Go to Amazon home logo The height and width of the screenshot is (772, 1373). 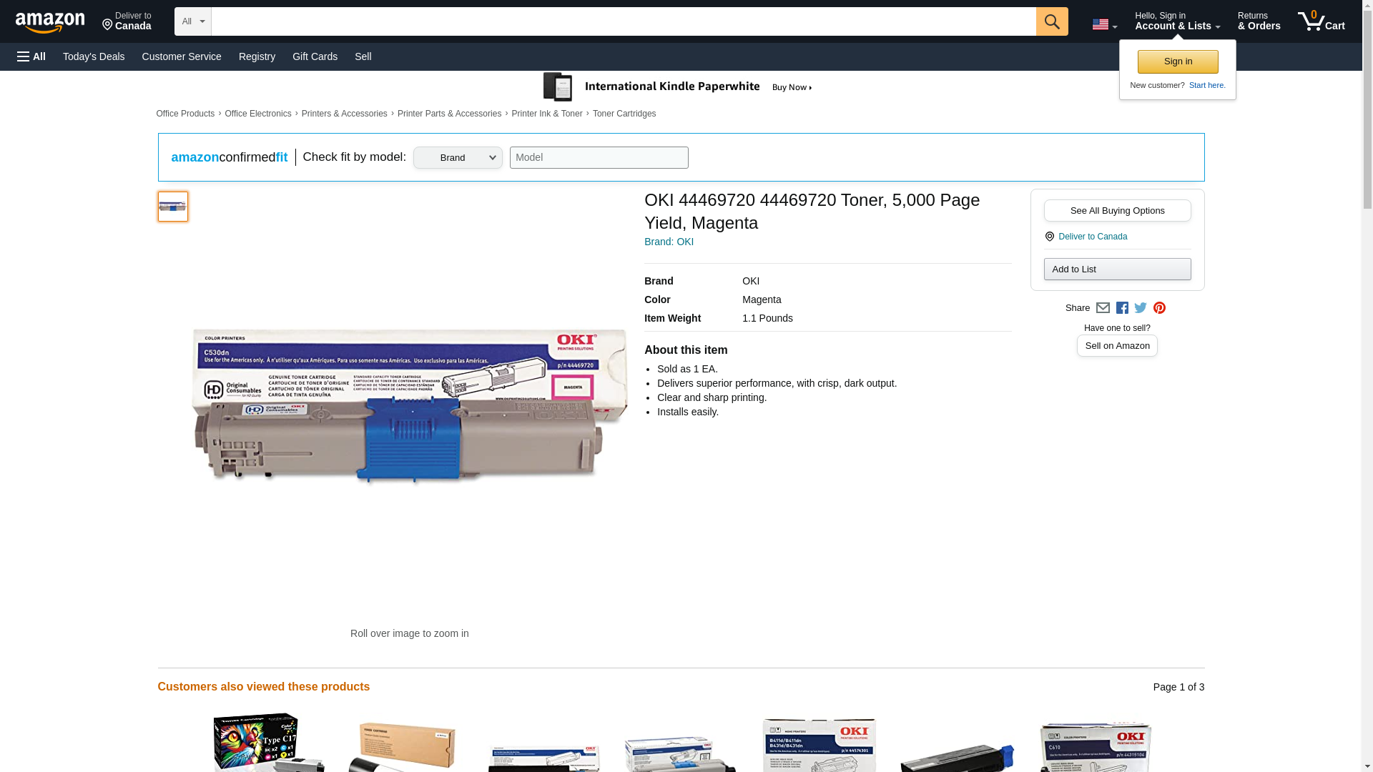[50, 22]
